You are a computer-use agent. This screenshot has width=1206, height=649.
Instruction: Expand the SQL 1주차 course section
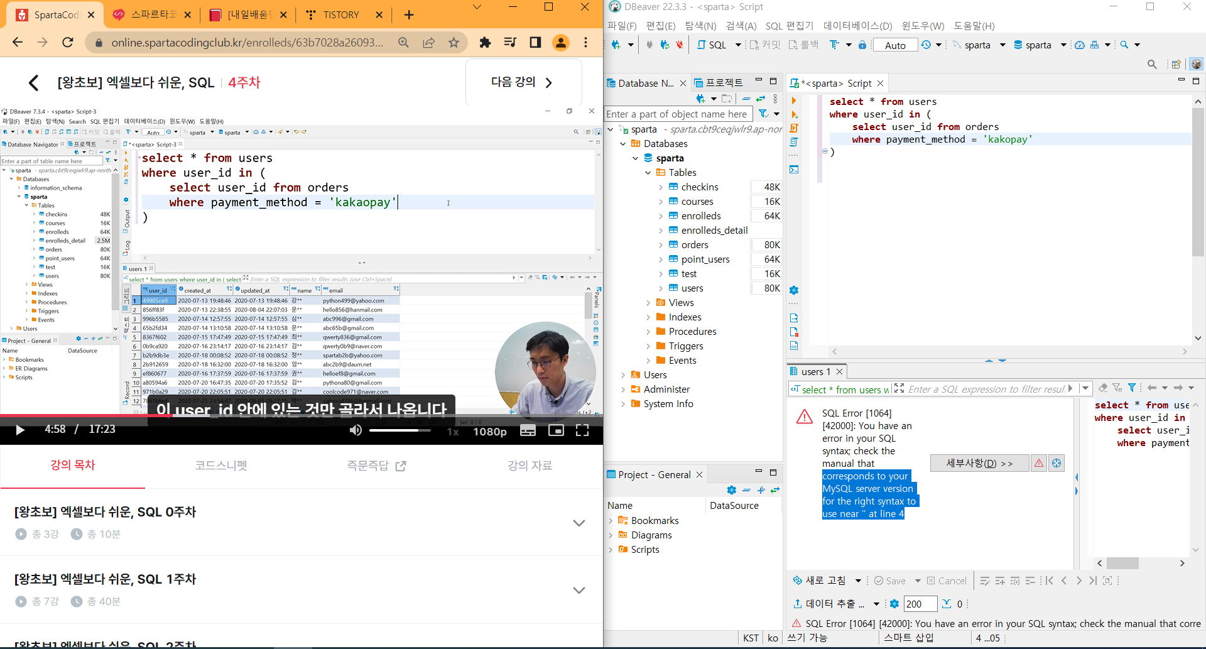tap(579, 590)
